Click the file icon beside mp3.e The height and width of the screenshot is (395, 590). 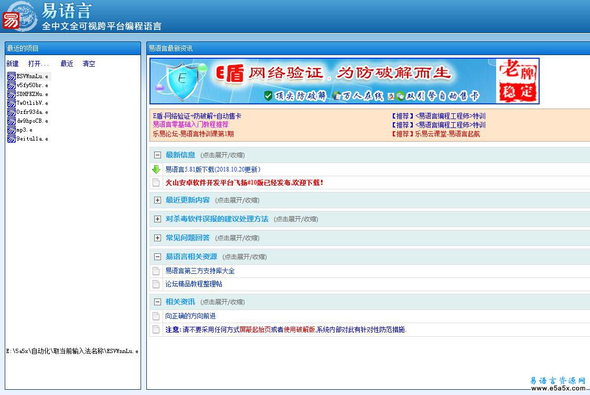[12, 130]
